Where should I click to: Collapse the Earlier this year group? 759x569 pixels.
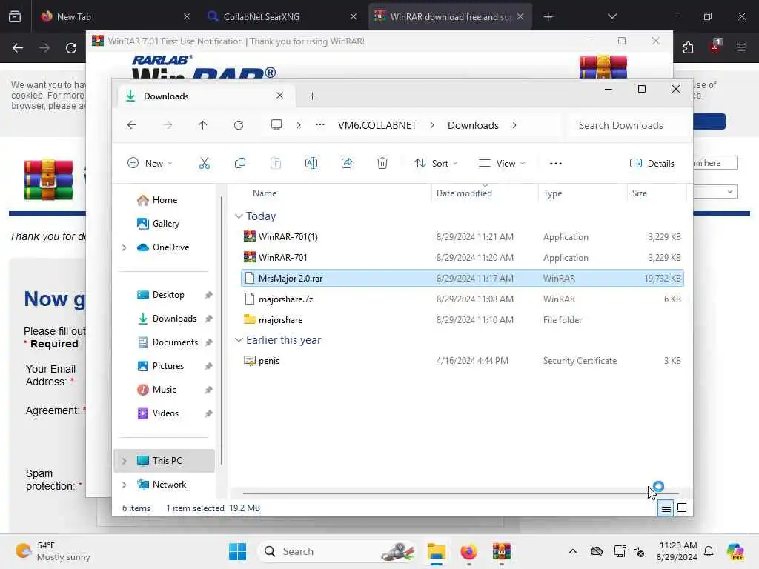[239, 340]
